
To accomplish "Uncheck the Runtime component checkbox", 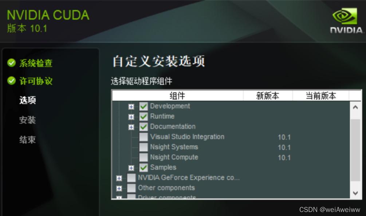I will point(143,116).
